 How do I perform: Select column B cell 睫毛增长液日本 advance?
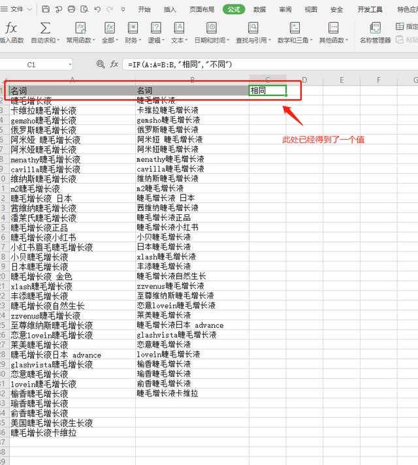click(x=192, y=325)
